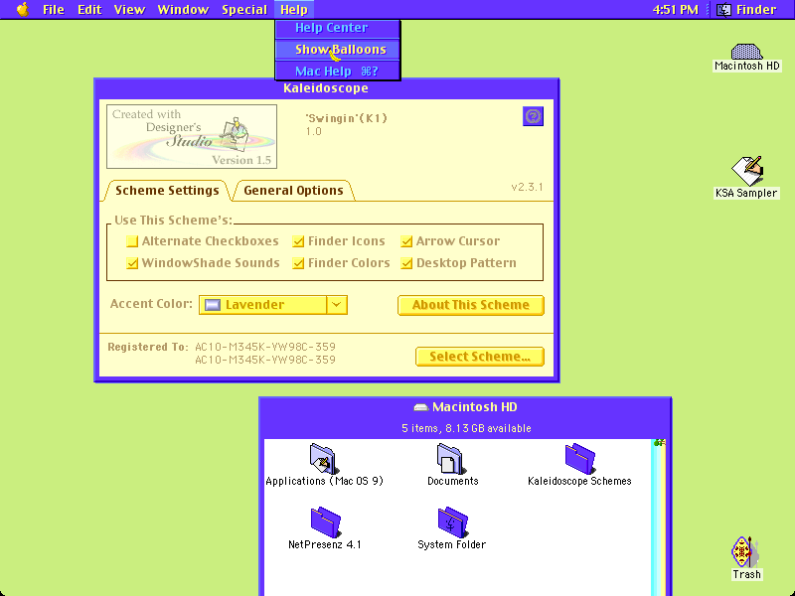
Task: Click the 'Swingin'(K1) scheme name text
Action: [x=346, y=118]
